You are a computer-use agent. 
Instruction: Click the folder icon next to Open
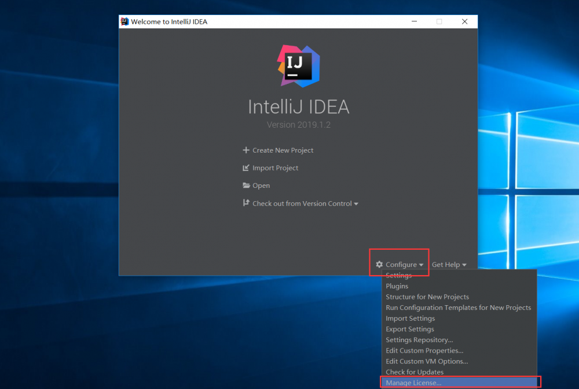[245, 185]
